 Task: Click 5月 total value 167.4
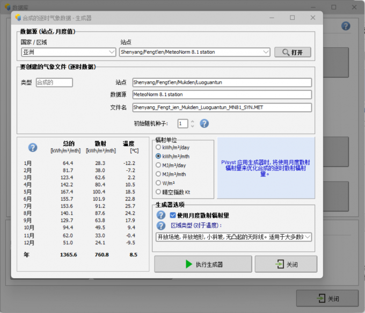click(67, 192)
